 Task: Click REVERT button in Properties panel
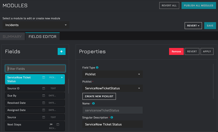tap(192, 51)
